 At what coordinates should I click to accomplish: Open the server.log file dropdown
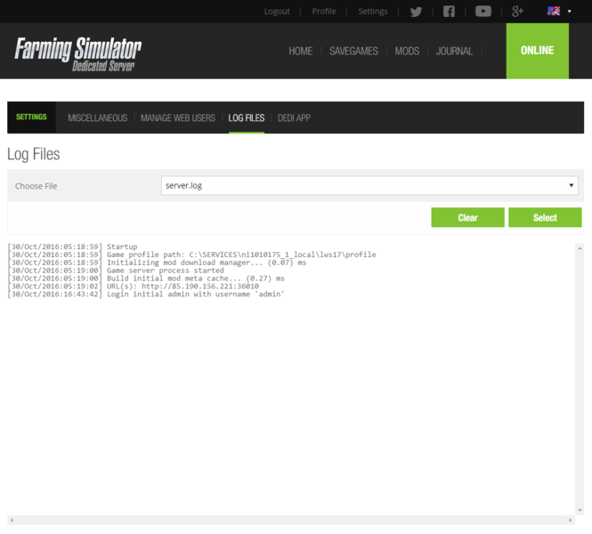tap(369, 186)
